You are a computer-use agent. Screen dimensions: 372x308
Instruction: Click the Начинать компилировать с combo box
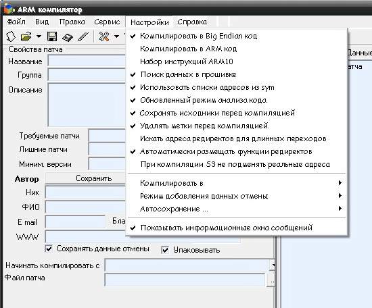coord(189,265)
